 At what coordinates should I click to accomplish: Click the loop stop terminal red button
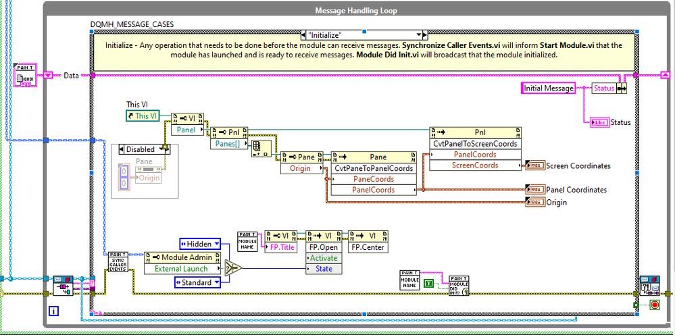pos(654,305)
